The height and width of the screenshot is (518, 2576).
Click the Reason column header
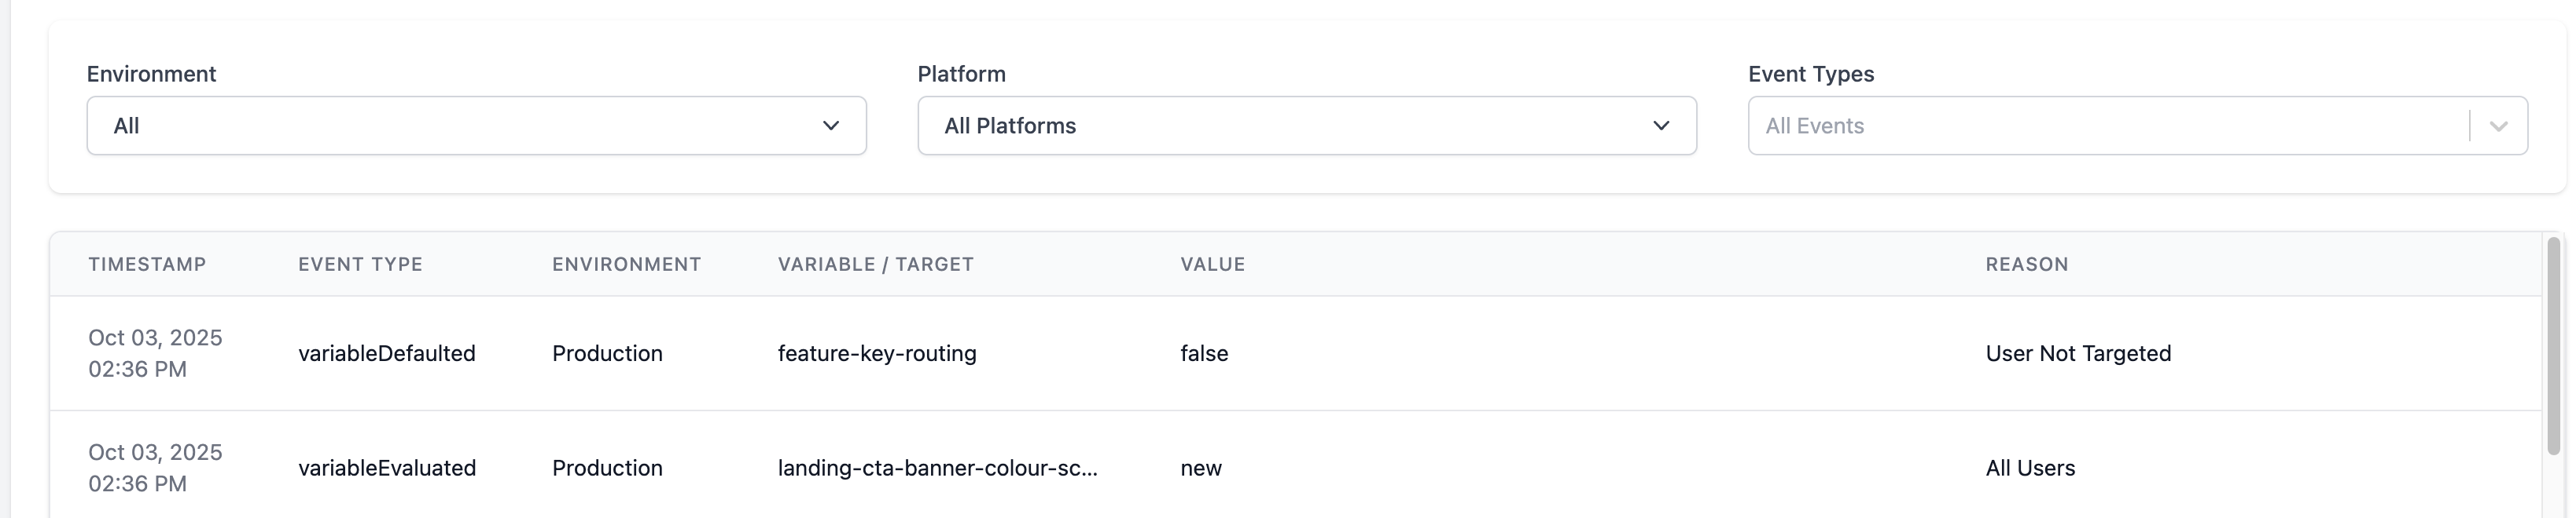(2026, 264)
